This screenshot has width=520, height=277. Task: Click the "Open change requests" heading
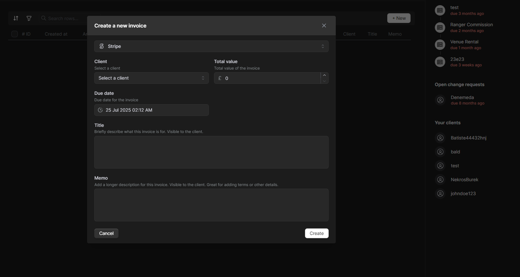click(459, 84)
